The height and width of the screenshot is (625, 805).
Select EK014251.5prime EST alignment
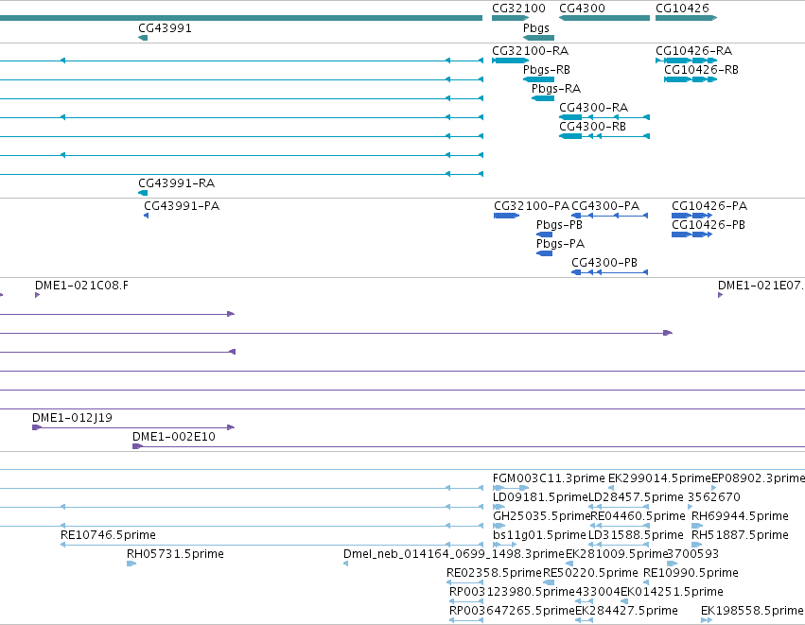[x=624, y=602]
